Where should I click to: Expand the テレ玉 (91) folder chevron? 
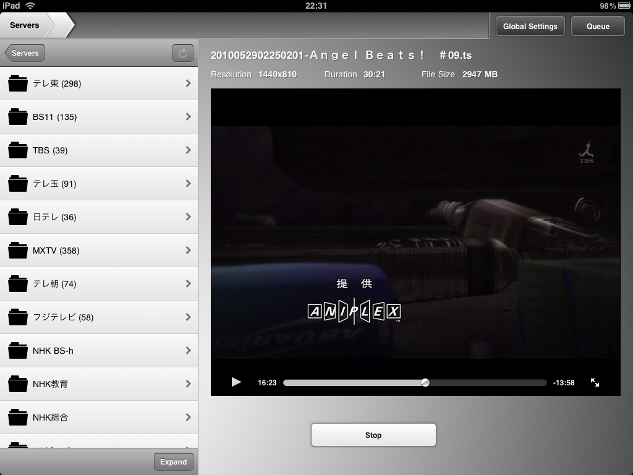[188, 184]
